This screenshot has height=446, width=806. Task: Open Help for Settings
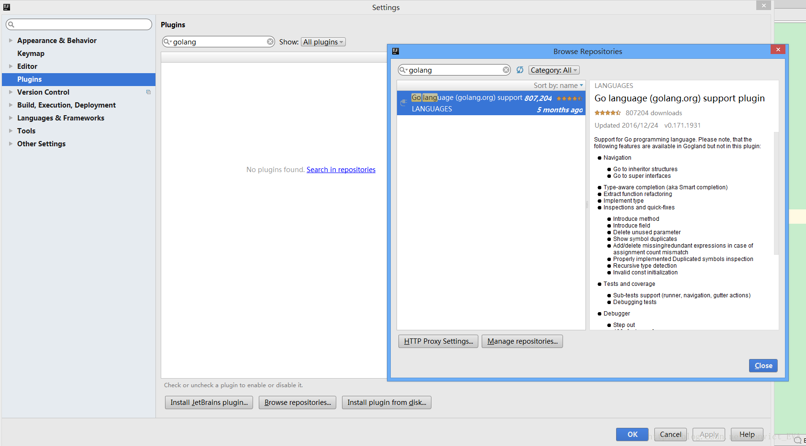747,435
